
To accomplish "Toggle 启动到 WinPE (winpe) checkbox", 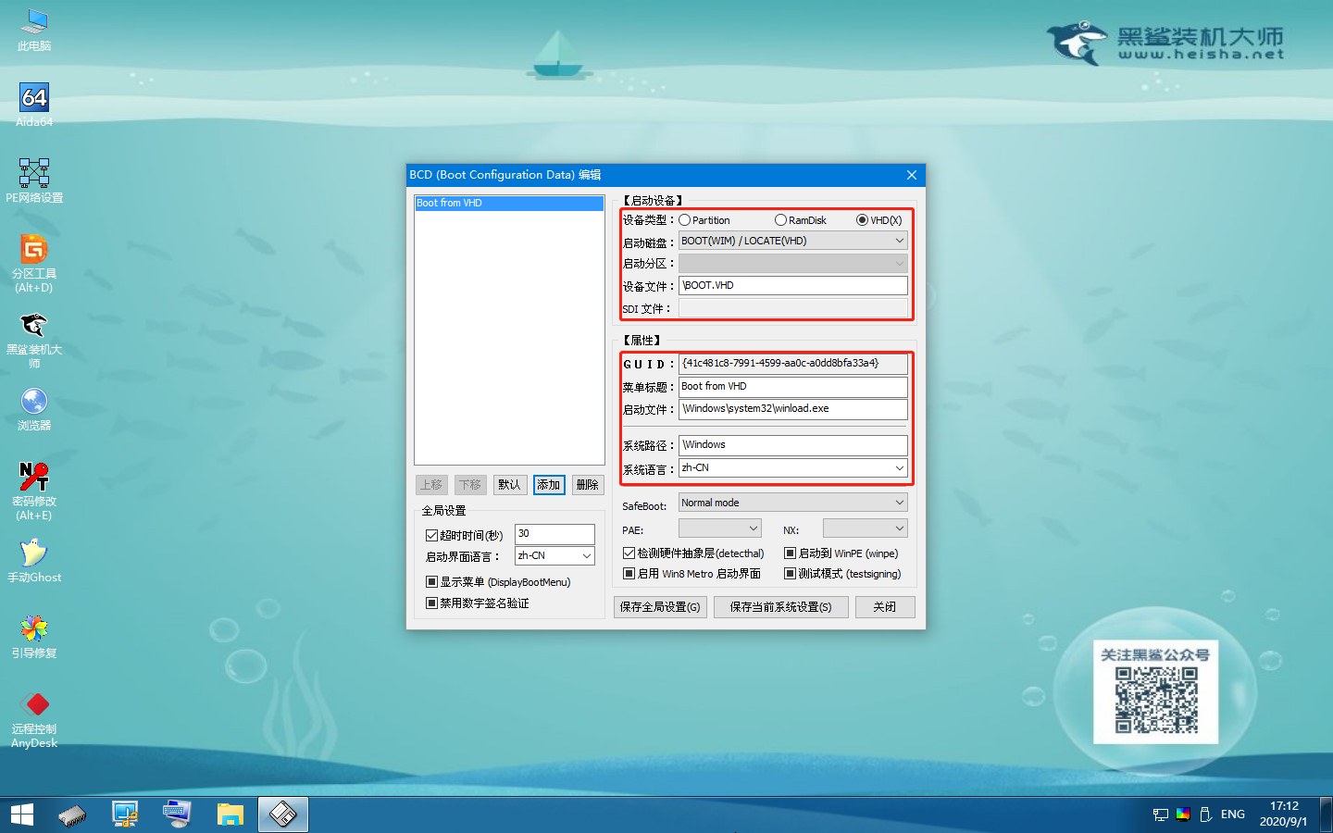I will pos(841,553).
